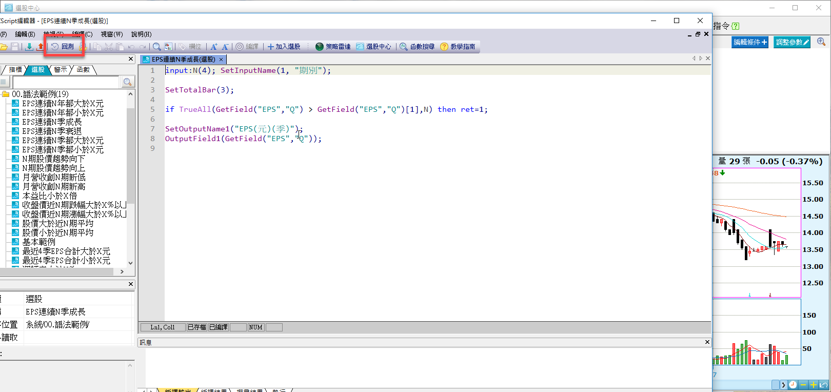Screen dimensions: 831x392
Task: Open the 視窗(W) menu
Action: pos(111,34)
